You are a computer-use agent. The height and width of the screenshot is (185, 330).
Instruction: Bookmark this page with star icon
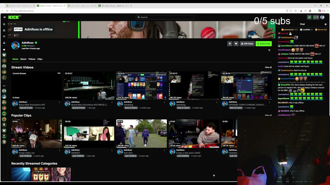coord(291,11)
